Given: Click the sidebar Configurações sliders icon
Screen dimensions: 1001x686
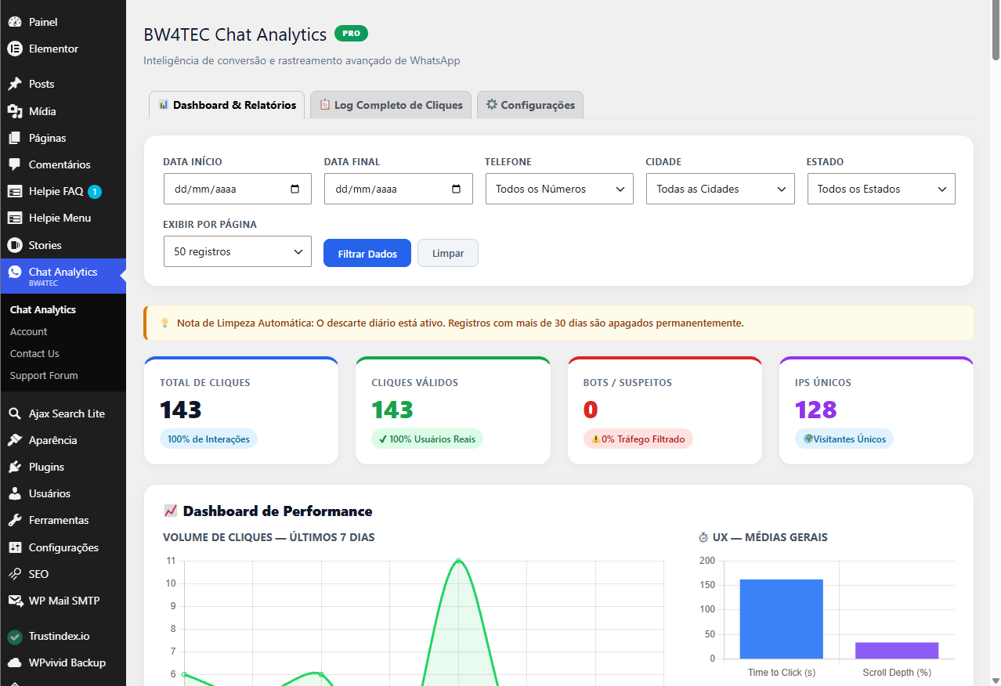Looking at the screenshot, I should click(x=15, y=547).
